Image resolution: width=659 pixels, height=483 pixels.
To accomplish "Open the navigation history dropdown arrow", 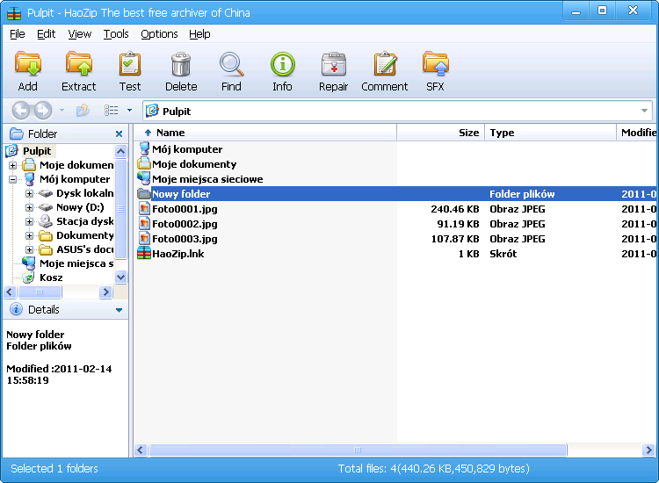I will (x=62, y=111).
